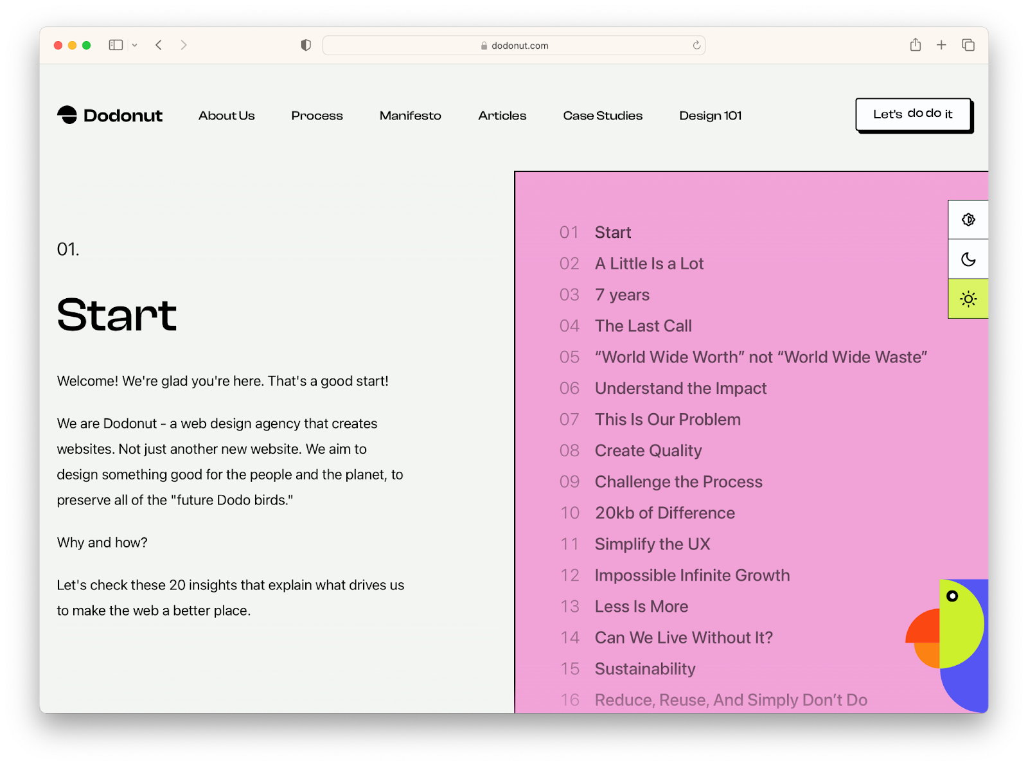Go forward with the browser forward arrow
This screenshot has height=766, width=1028.
(184, 45)
